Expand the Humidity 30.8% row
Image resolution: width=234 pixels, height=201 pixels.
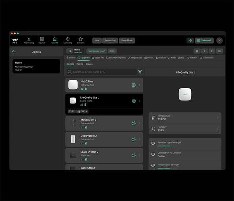coord(185,129)
